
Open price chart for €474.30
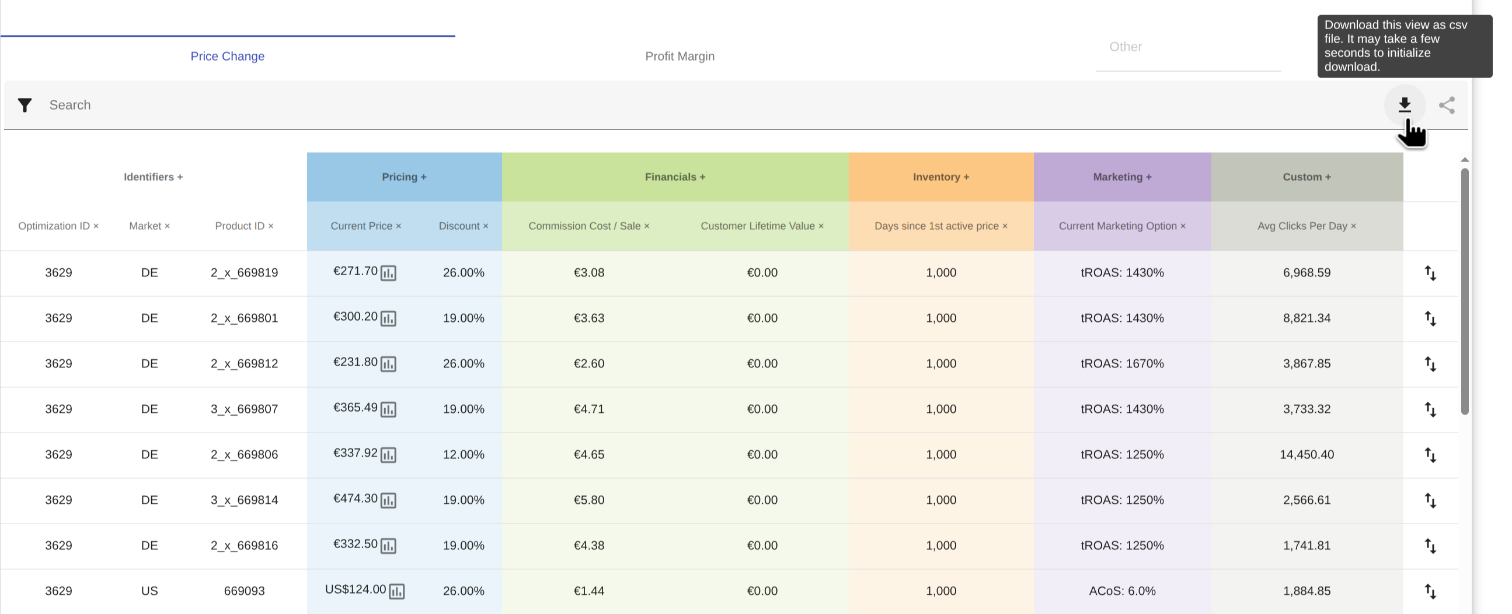pyautogui.click(x=388, y=500)
